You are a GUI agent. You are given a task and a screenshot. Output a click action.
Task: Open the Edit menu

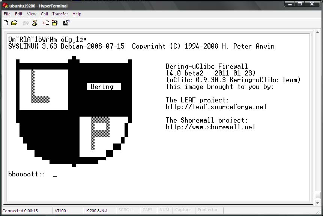pyautogui.click(x=18, y=14)
